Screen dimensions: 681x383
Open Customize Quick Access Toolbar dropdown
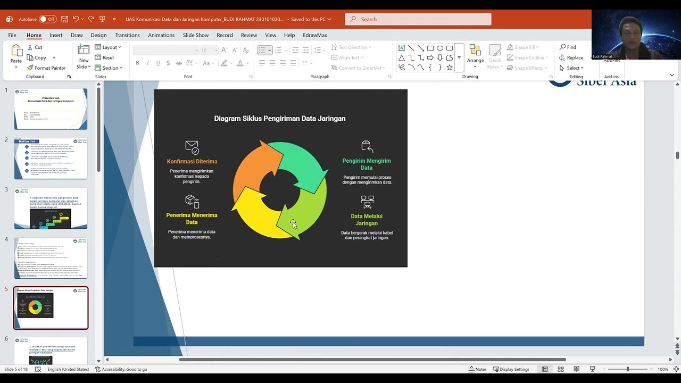point(114,19)
